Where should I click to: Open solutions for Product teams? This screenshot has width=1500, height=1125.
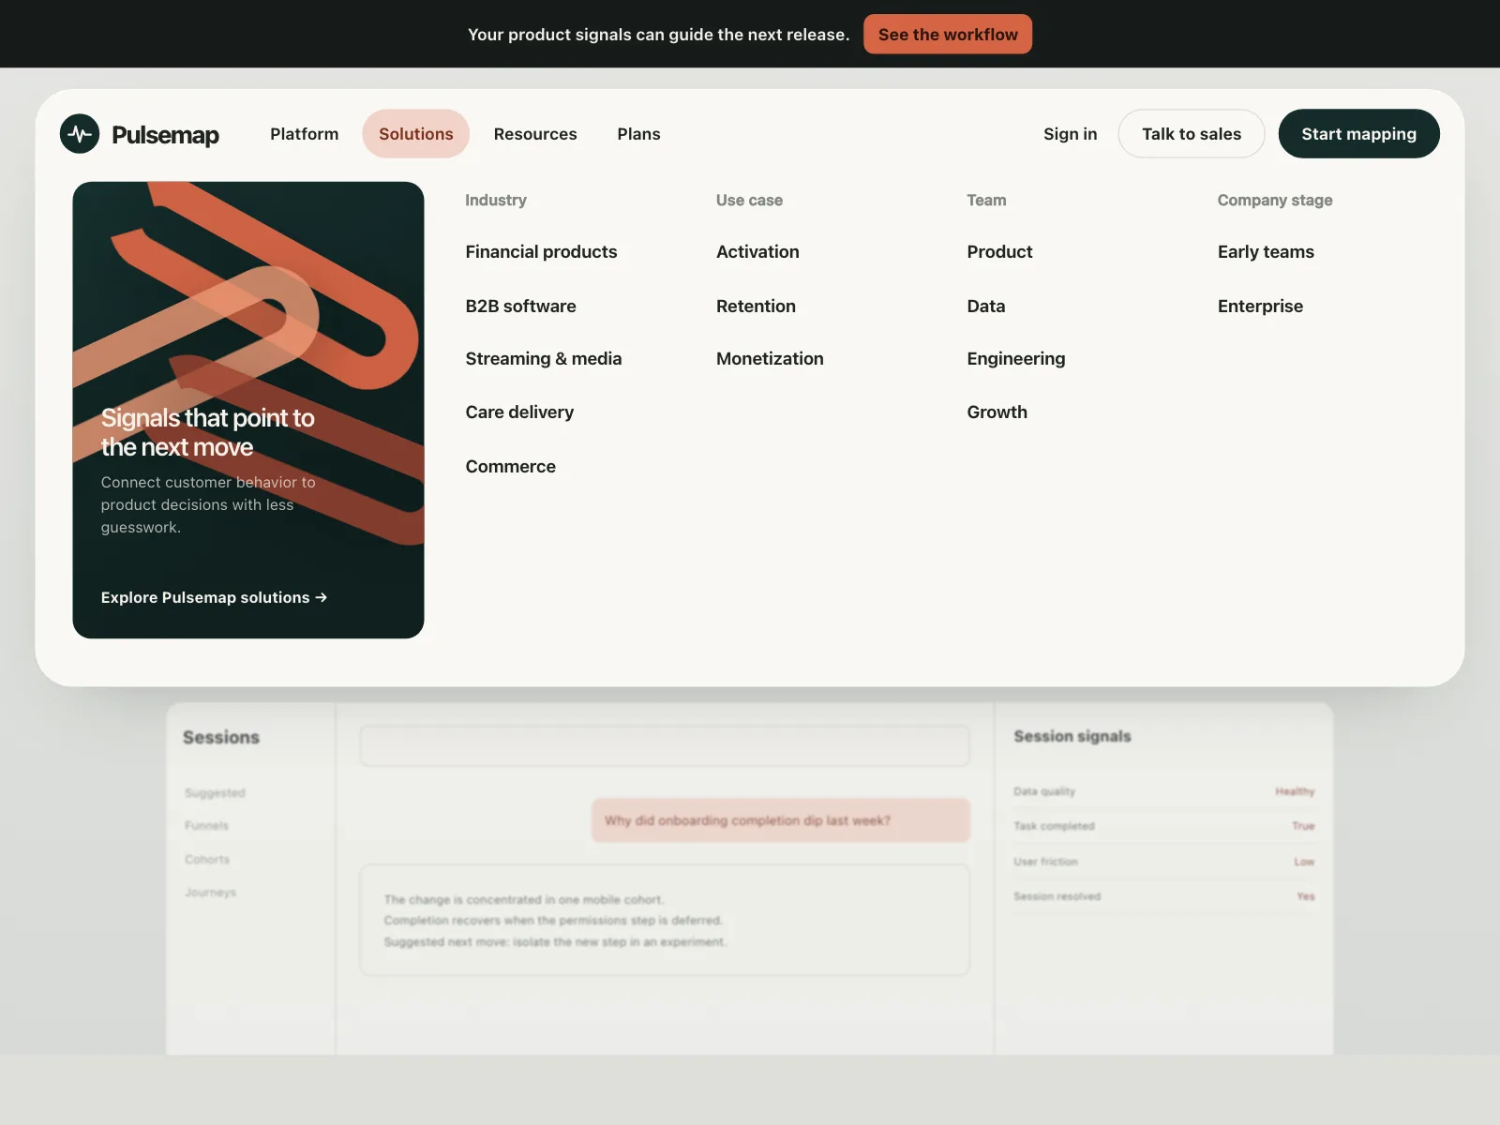pyautogui.click(x=999, y=251)
